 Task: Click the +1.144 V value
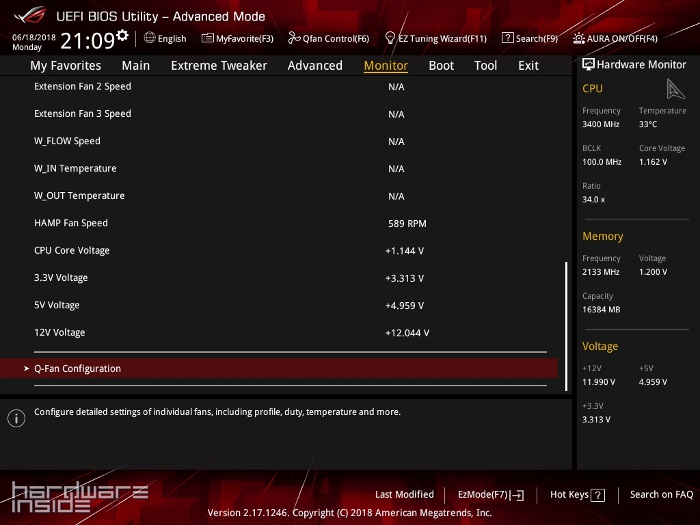tap(405, 251)
